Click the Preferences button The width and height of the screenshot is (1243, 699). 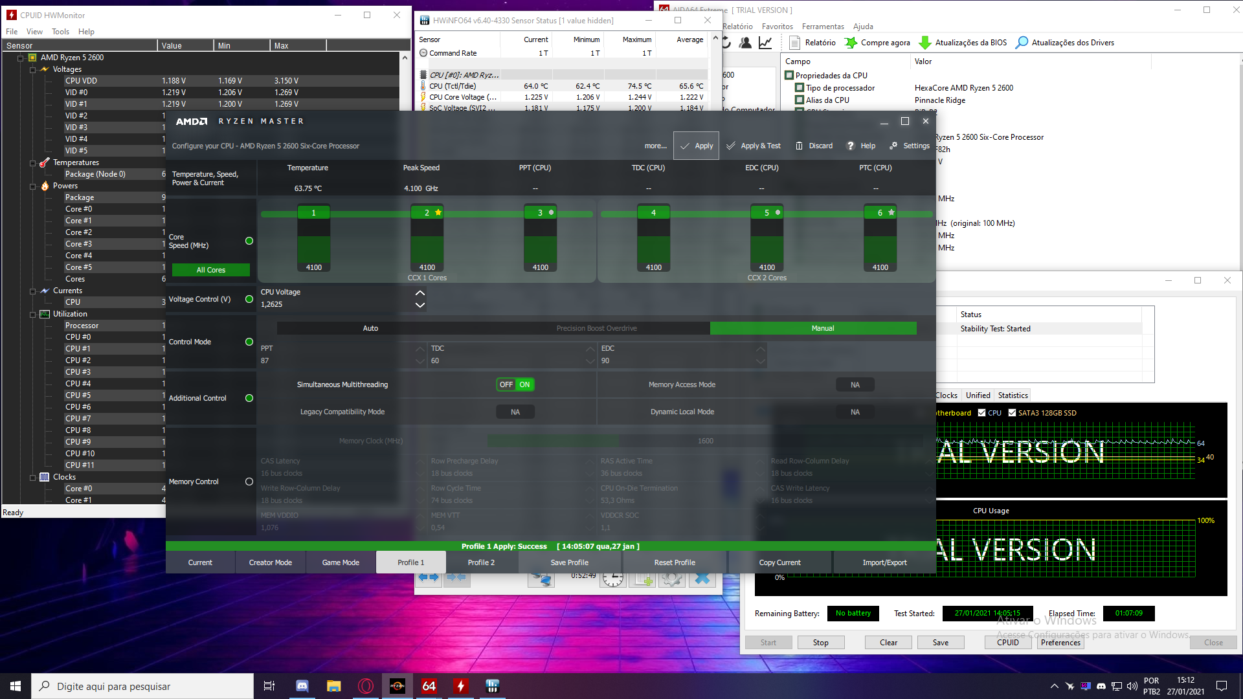[1060, 643]
